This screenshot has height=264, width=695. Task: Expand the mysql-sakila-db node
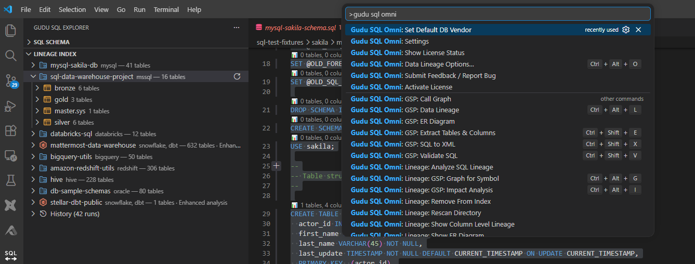coord(33,65)
